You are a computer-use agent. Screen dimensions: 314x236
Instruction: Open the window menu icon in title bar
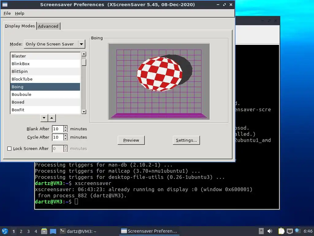[5, 4]
